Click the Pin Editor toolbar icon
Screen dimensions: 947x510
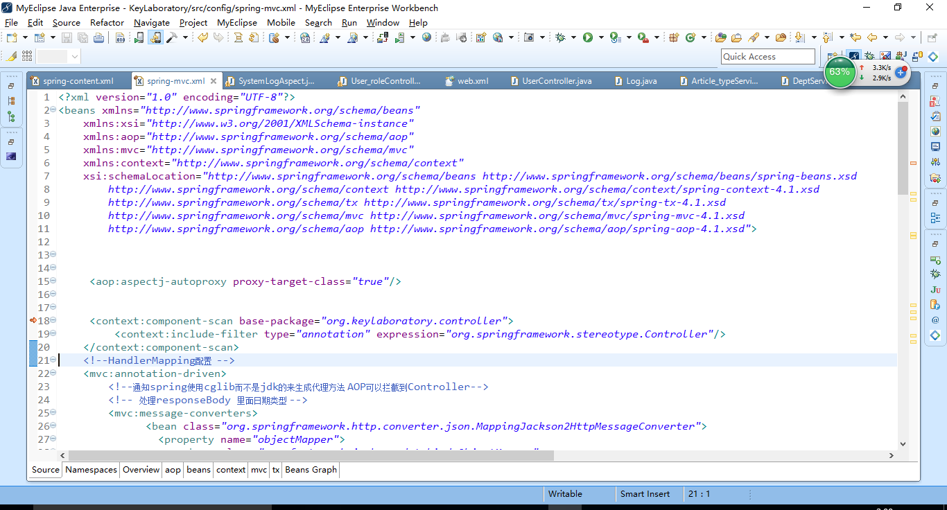click(x=932, y=37)
